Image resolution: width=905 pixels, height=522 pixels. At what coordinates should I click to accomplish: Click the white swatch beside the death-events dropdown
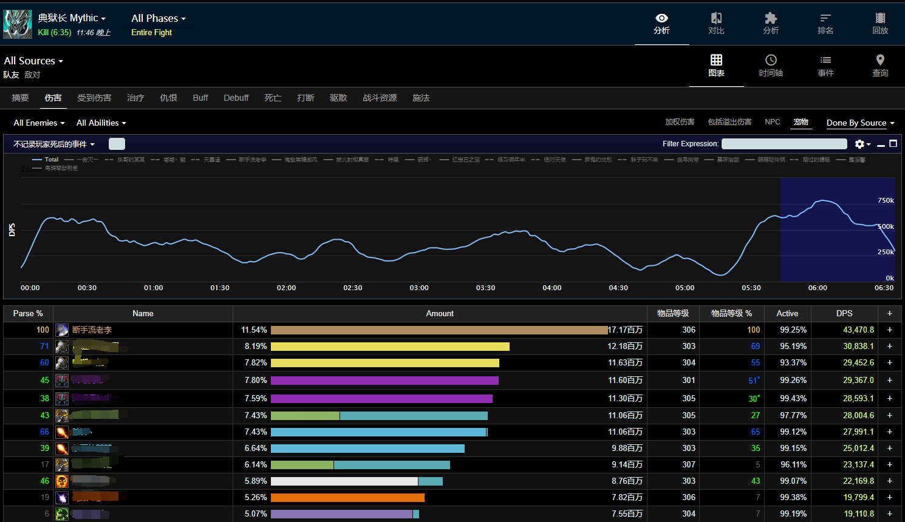coord(117,144)
